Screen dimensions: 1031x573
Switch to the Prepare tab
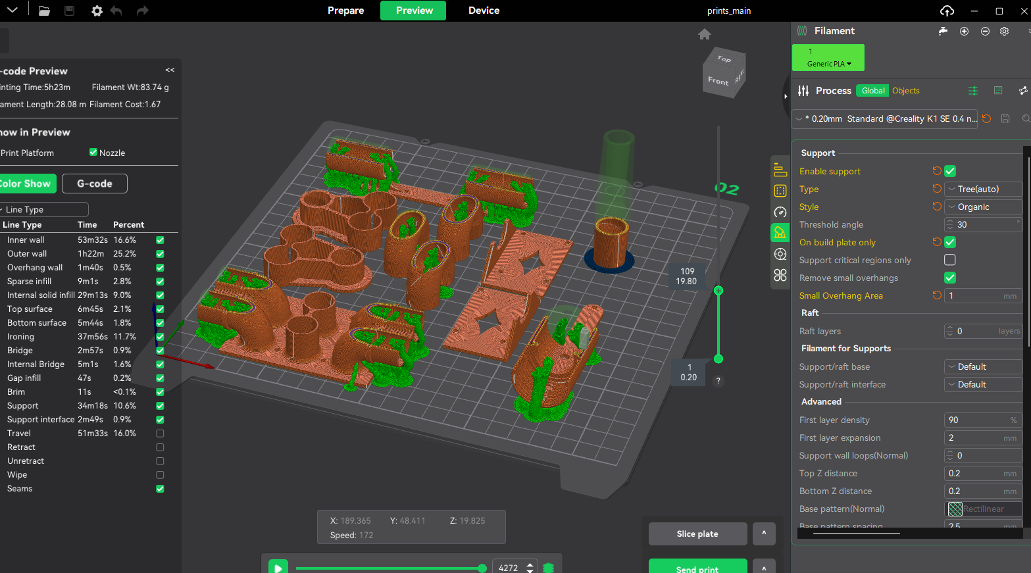[x=345, y=11]
